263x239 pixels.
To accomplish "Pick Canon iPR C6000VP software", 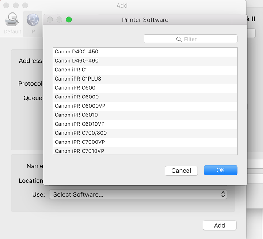I will (145, 106).
